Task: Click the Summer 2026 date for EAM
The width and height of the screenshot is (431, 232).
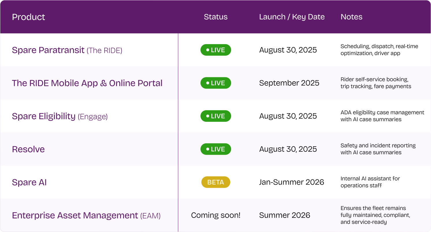Action: click(x=285, y=215)
